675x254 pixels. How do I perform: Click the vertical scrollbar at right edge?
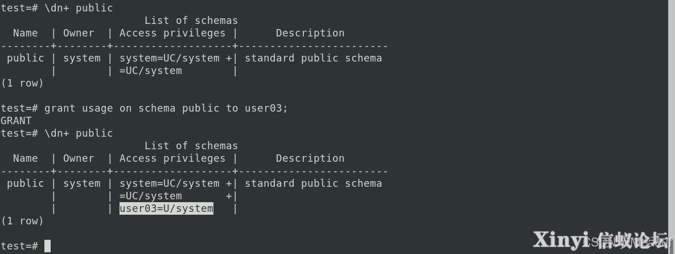tap(672, 127)
